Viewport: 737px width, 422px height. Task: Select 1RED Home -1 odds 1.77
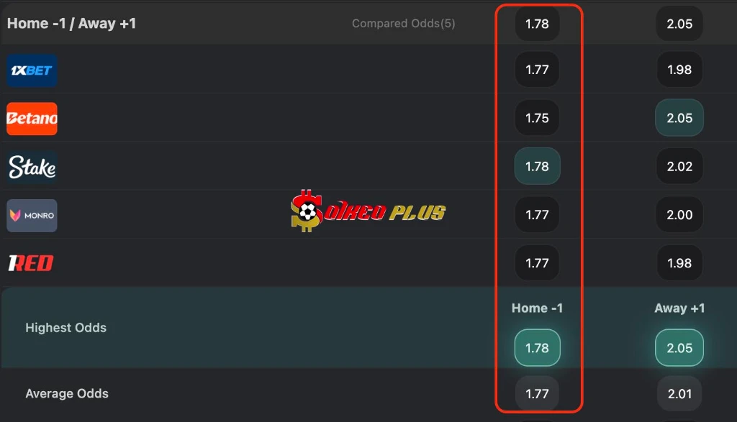pyautogui.click(x=537, y=263)
